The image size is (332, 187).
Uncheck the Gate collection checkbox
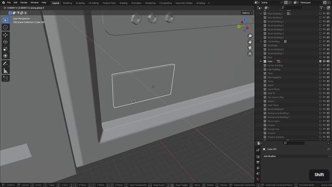(x=320, y=61)
